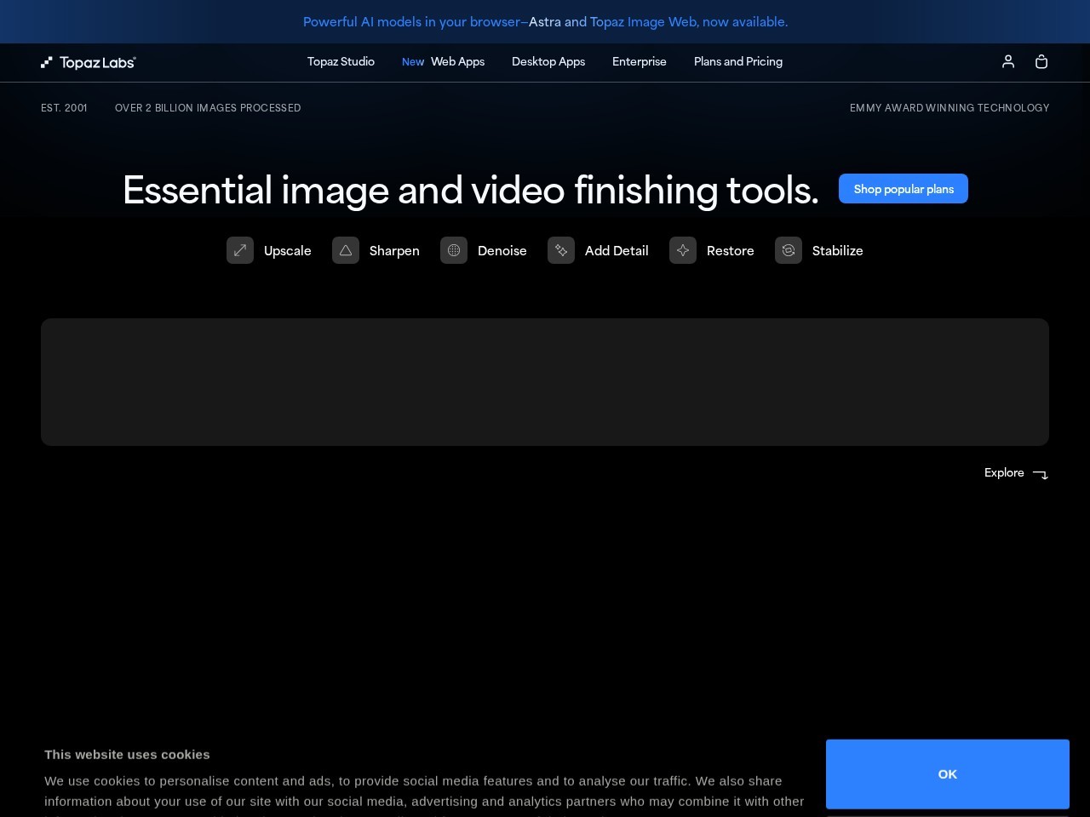Image resolution: width=1090 pixels, height=817 pixels.
Task: Click the 'New' badge beside Web Apps
Action: click(413, 62)
